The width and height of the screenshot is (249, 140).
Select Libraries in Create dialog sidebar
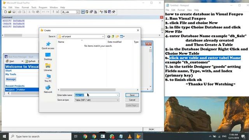pyautogui.click(x=48, y=67)
